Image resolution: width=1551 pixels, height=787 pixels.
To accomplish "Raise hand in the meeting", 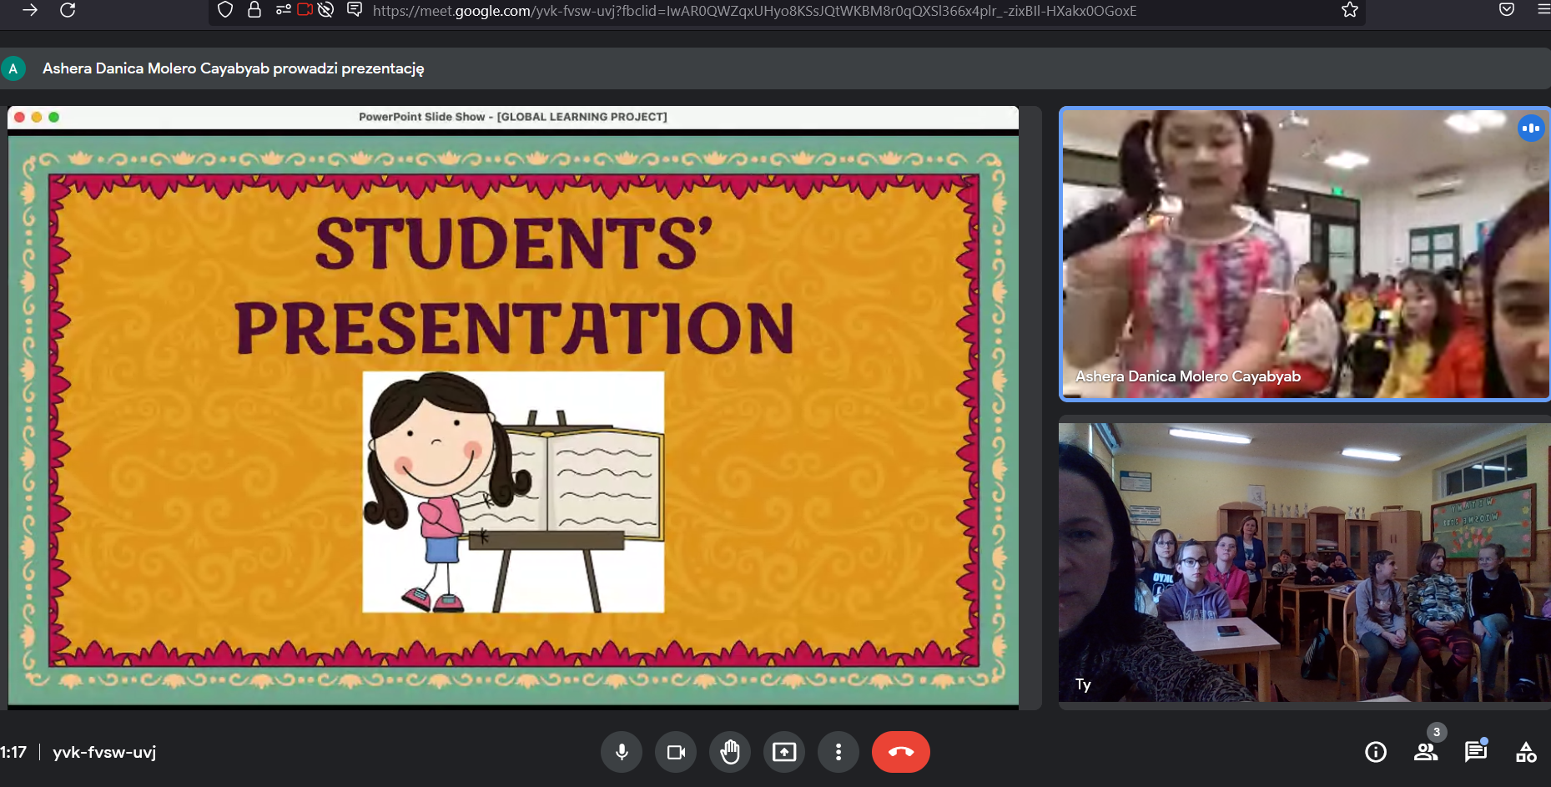I will (730, 752).
